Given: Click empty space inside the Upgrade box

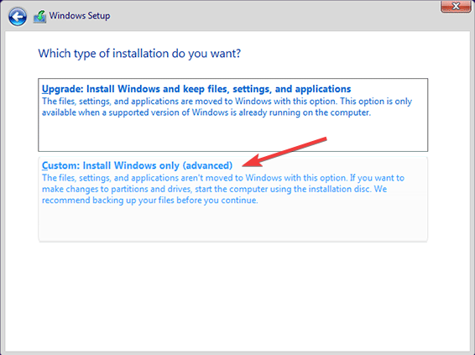Looking at the screenshot, I should [x=232, y=135].
